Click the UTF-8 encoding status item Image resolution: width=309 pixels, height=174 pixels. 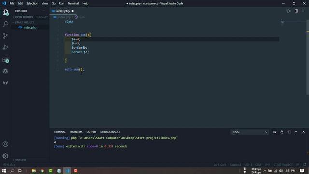[248, 165]
